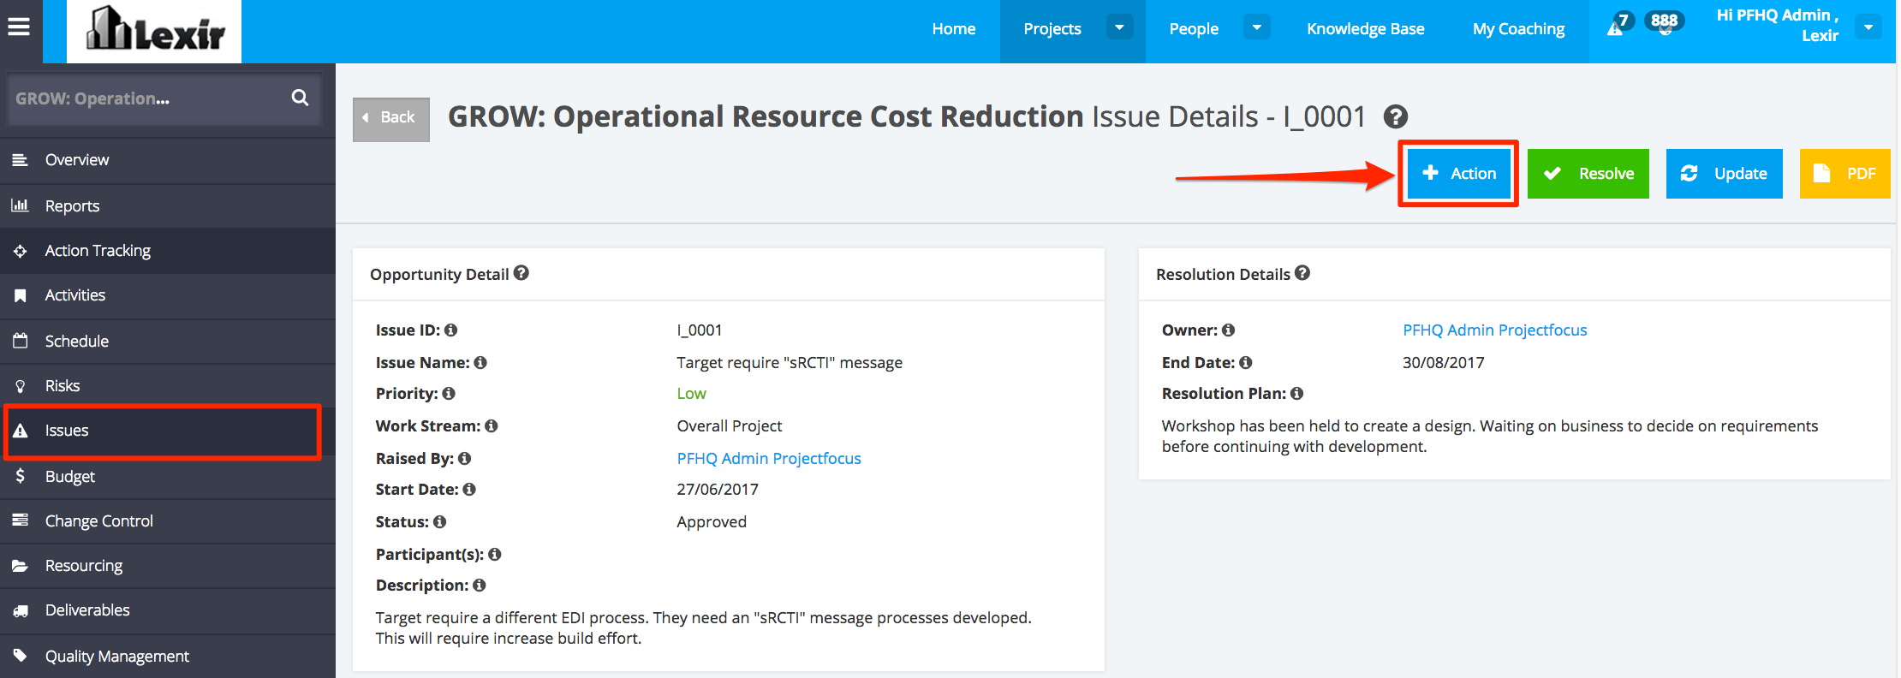
Task: Open Overview in the sidebar
Action: (168, 160)
